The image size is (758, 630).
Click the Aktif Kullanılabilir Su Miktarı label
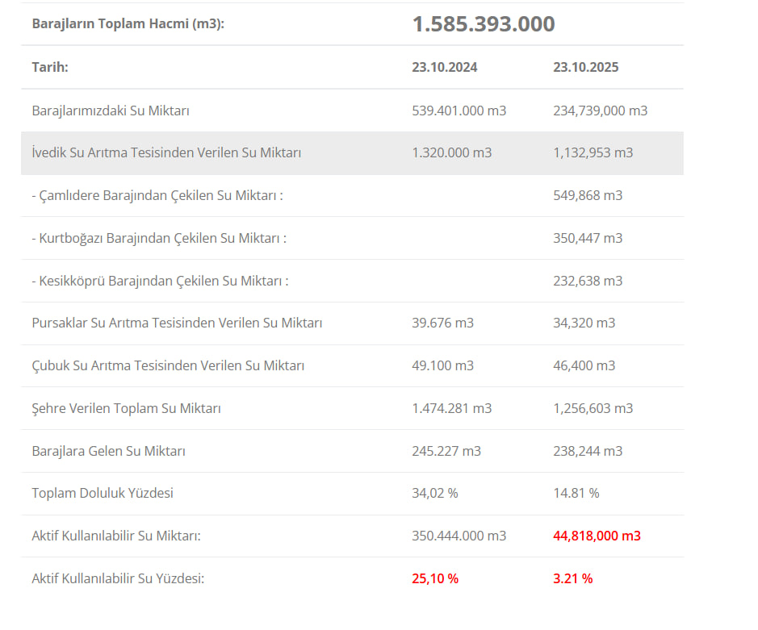coord(116,536)
